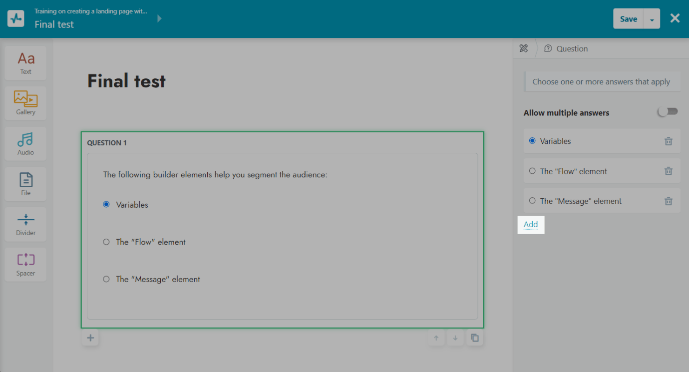Click the Save button
This screenshot has width=689, height=372.
[628, 19]
